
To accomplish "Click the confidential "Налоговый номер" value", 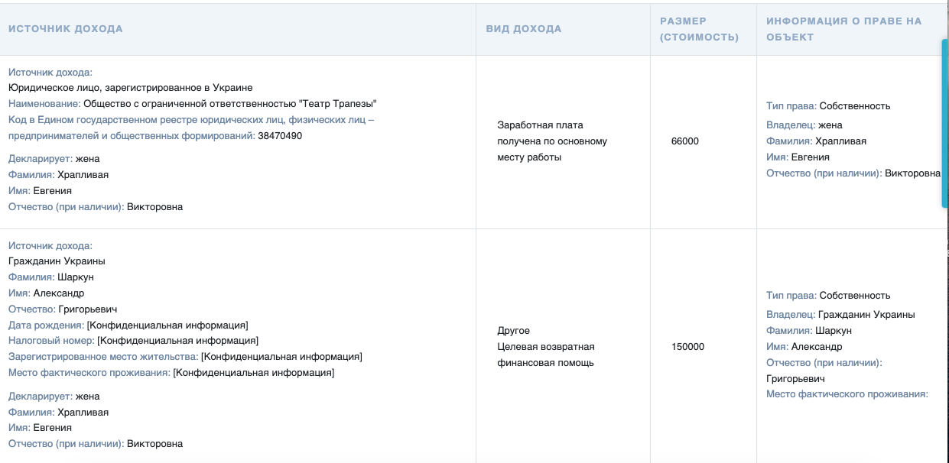I will click(177, 341).
